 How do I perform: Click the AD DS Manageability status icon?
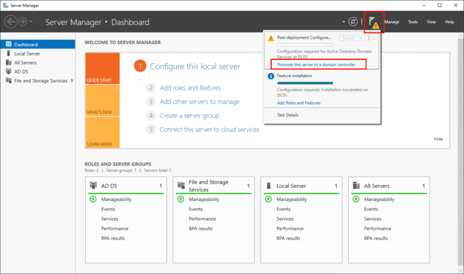(x=93, y=199)
